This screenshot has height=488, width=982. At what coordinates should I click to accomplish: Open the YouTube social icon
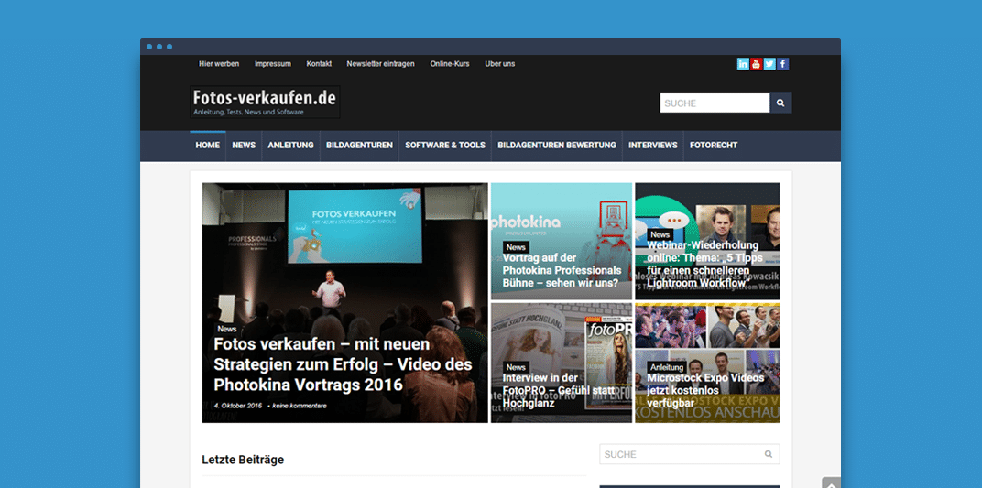[756, 64]
